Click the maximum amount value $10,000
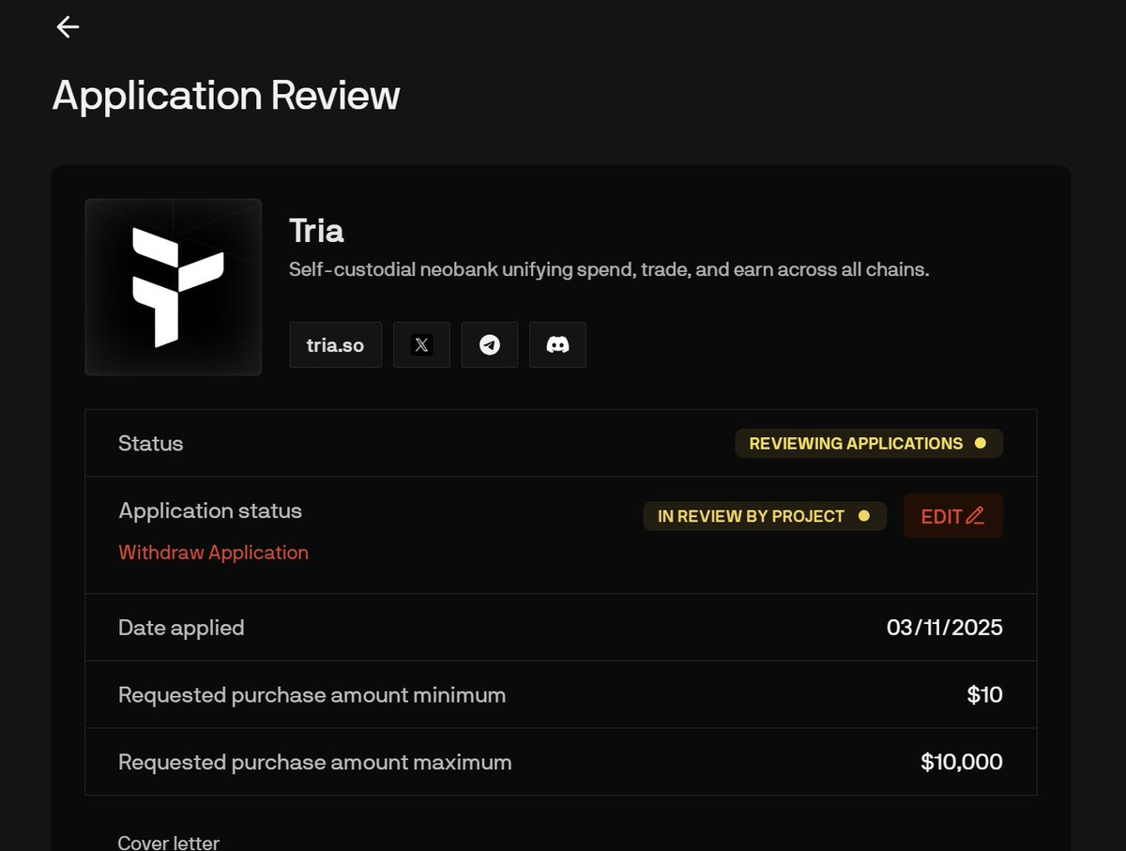The height and width of the screenshot is (851, 1126). pyautogui.click(x=962, y=762)
